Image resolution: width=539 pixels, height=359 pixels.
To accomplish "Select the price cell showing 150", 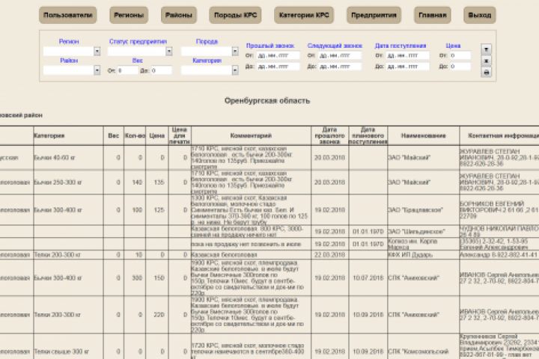I will (156, 277).
